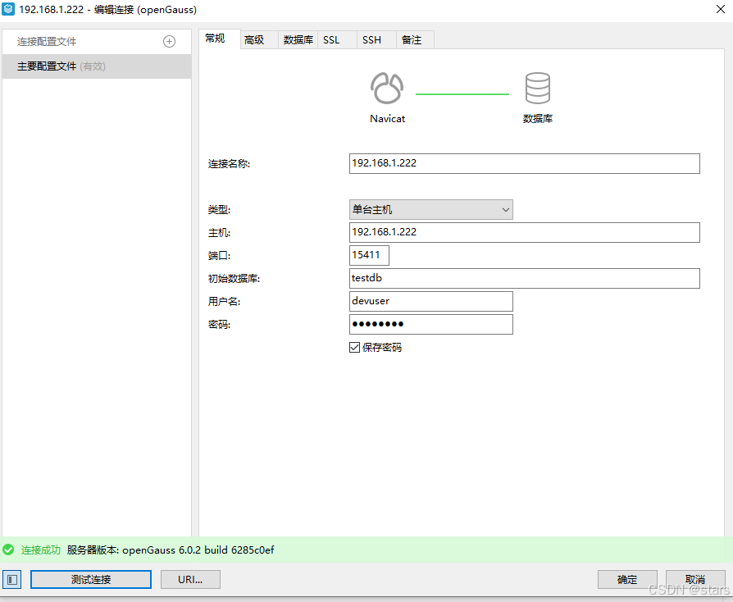The height and width of the screenshot is (602, 733).
Task: Cancel with the 取消 button
Action: [x=695, y=580]
